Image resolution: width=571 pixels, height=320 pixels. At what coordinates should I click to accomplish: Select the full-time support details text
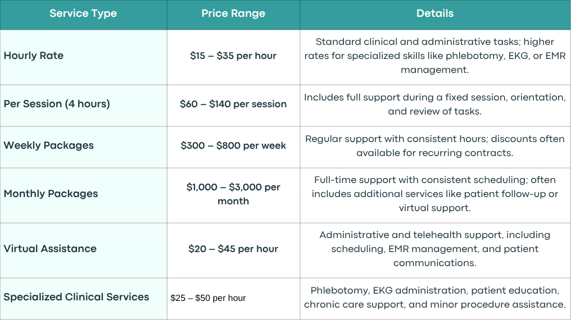coord(435,194)
